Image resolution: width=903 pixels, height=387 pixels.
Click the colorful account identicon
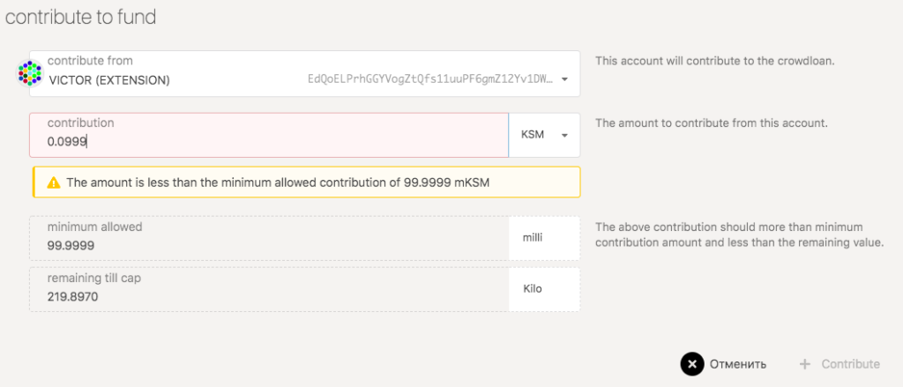[x=30, y=73]
